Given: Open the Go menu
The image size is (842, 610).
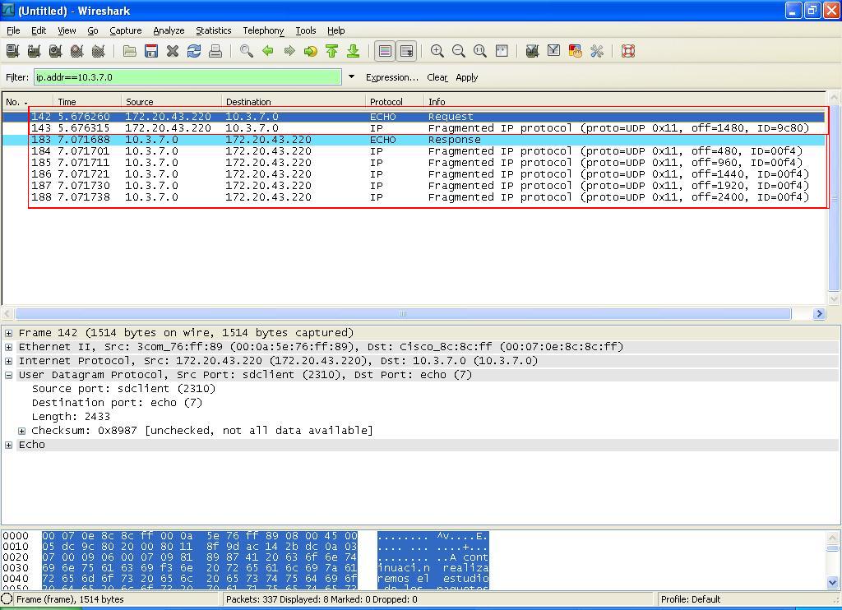Looking at the screenshot, I should click(x=93, y=30).
